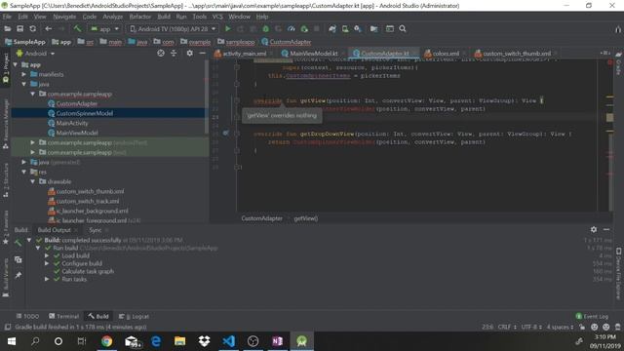Click the Search Everywhere magnifier icon

pyautogui.click(x=403, y=28)
